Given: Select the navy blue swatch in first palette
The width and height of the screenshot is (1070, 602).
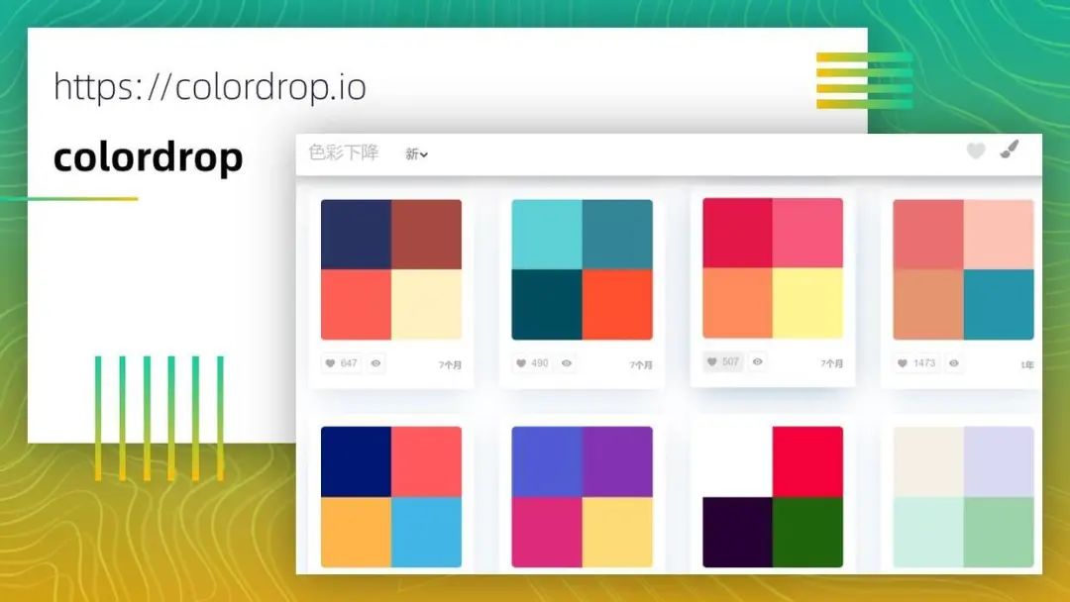Looking at the screenshot, I should [357, 235].
